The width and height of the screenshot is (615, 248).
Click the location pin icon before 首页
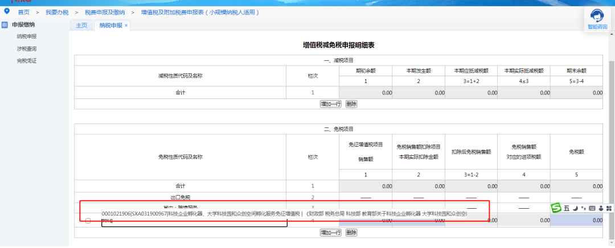point(7,11)
